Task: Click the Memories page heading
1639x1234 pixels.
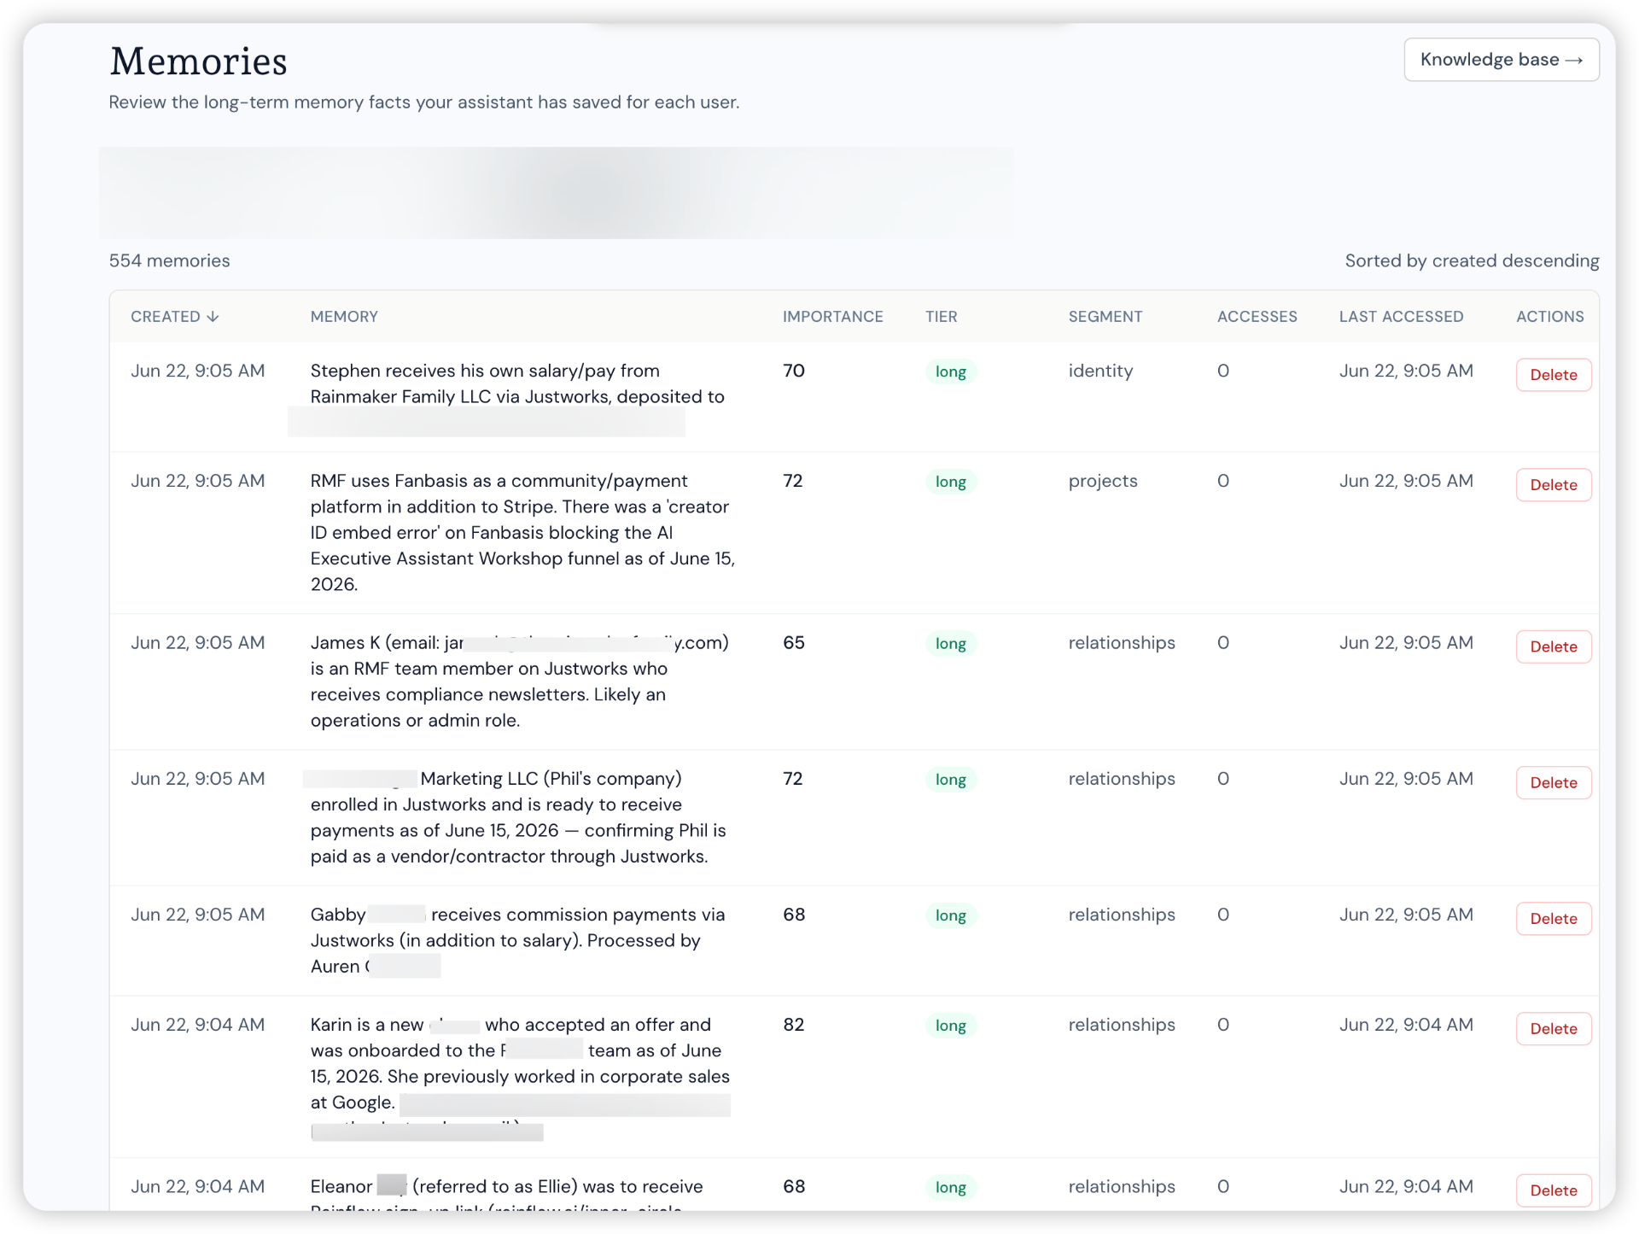Action: pyautogui.click(x=198, y=61)
